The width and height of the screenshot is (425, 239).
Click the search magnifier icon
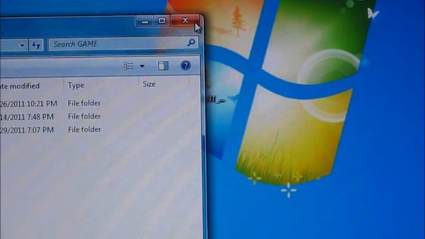[191, 42]
